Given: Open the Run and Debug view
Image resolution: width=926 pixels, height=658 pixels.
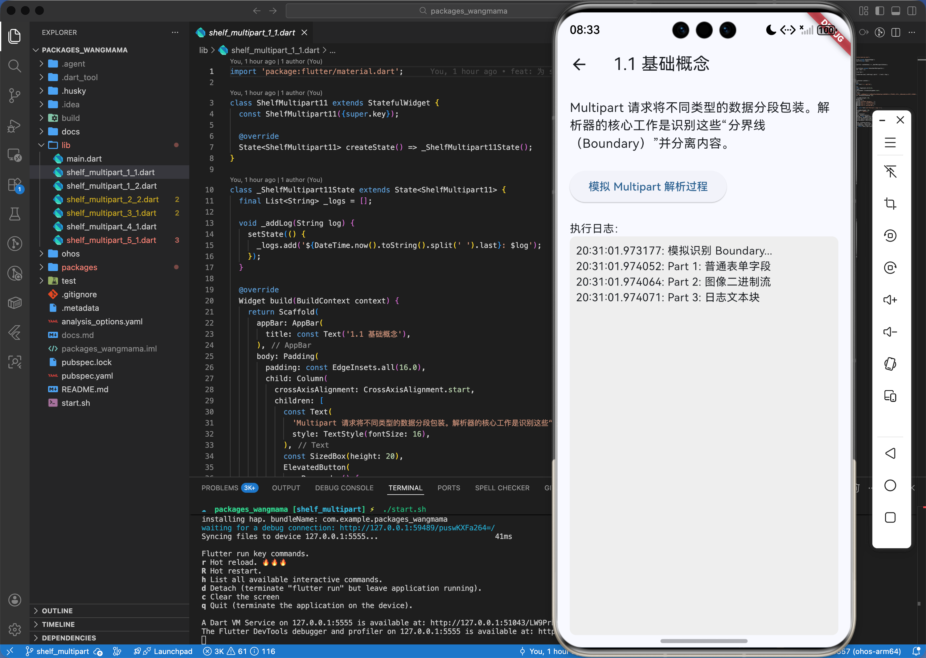Looking at the screenshot, I should click(14, 125).
